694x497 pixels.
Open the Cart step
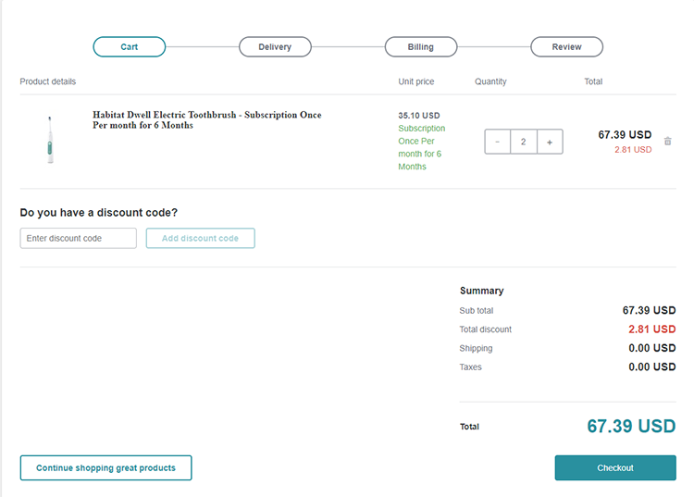pyautogui.click(x=130, y=47)
